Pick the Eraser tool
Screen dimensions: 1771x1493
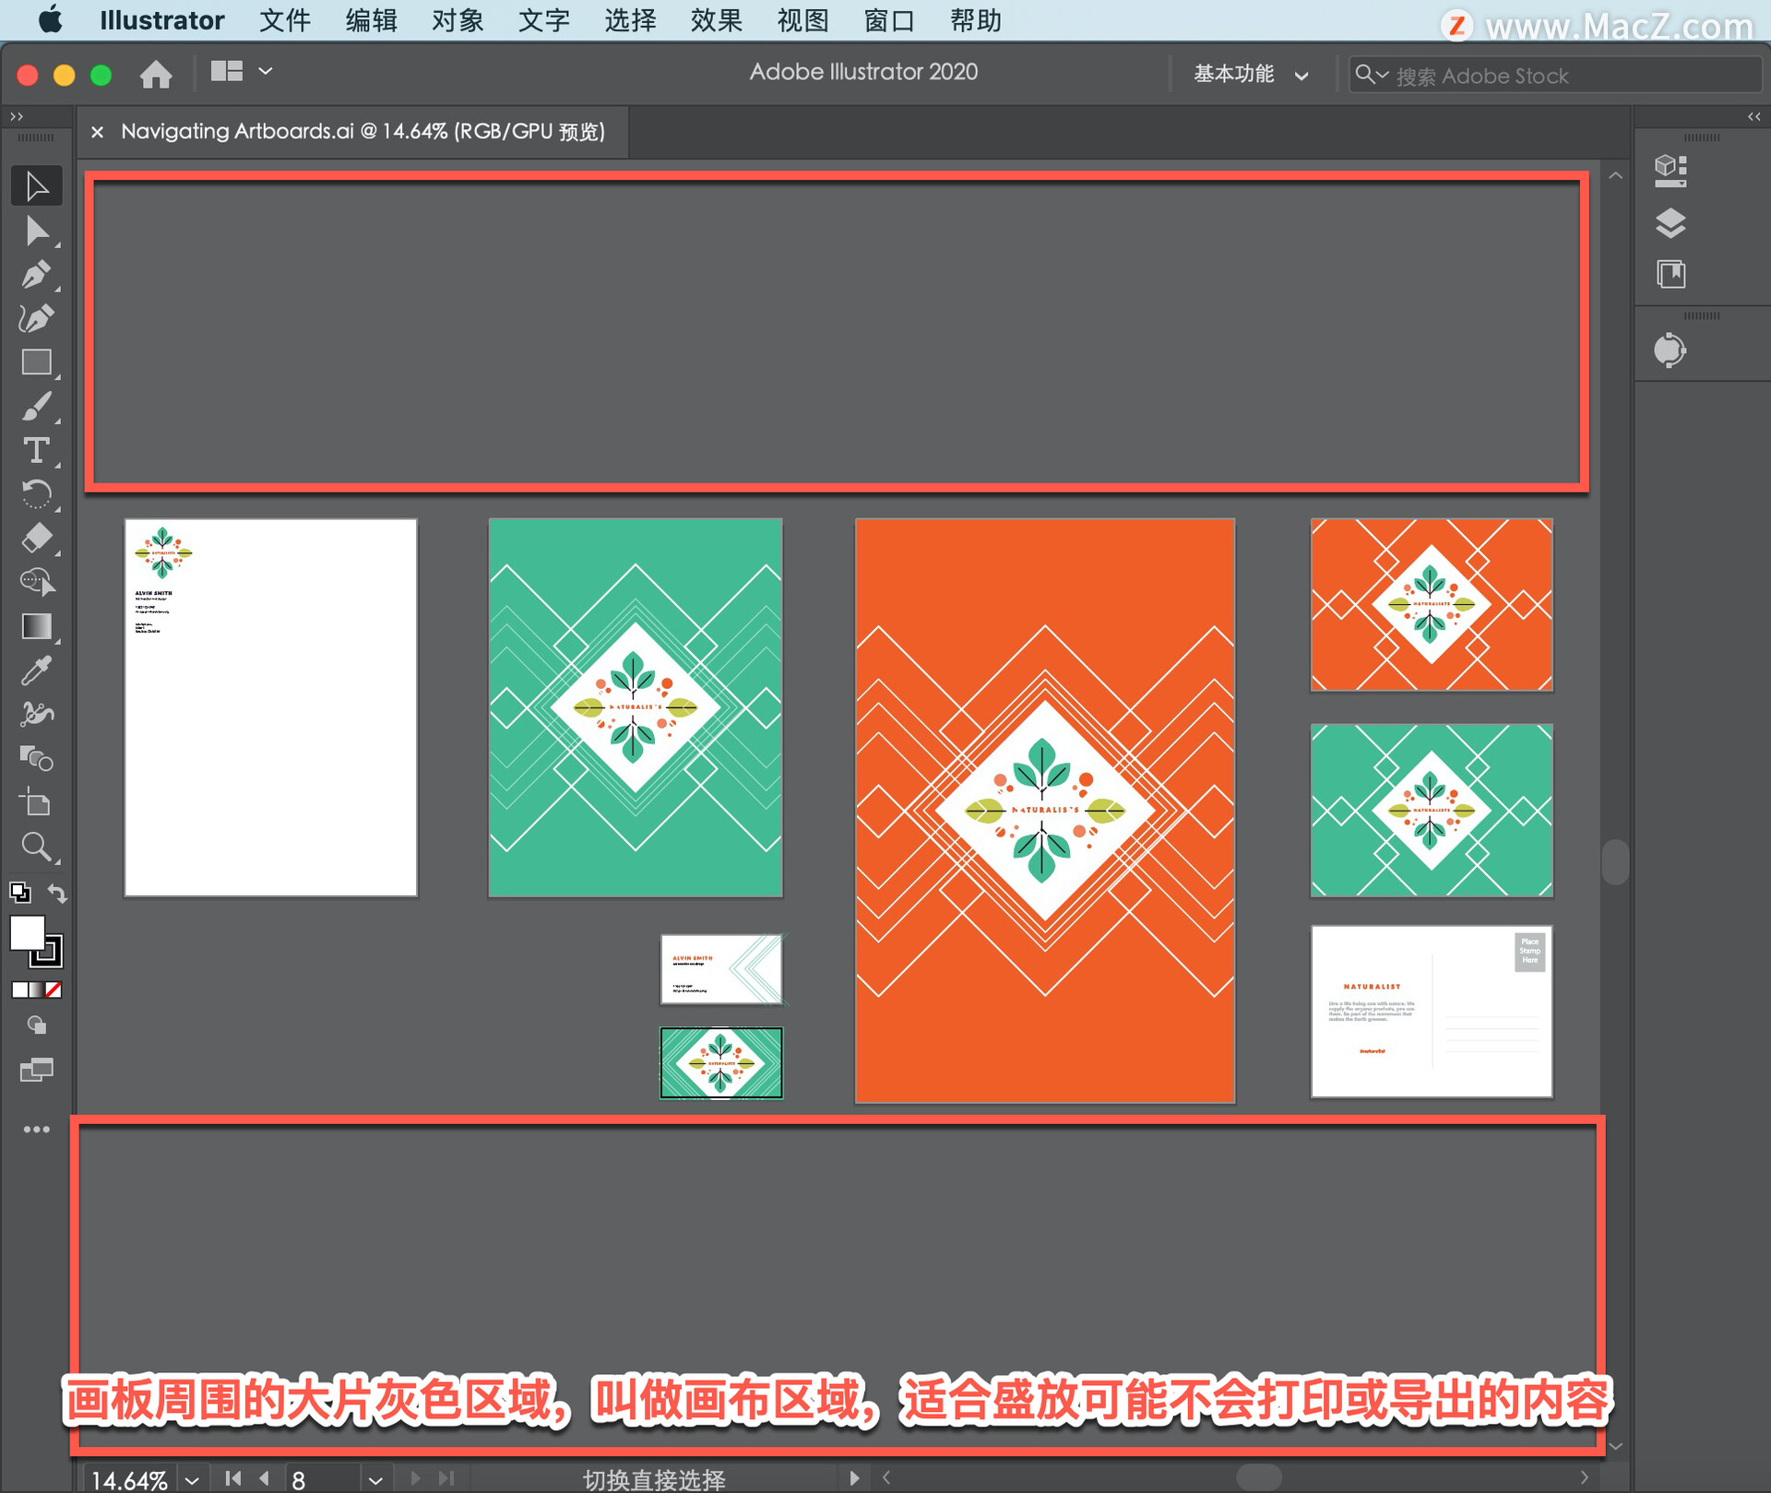point(36,538)
